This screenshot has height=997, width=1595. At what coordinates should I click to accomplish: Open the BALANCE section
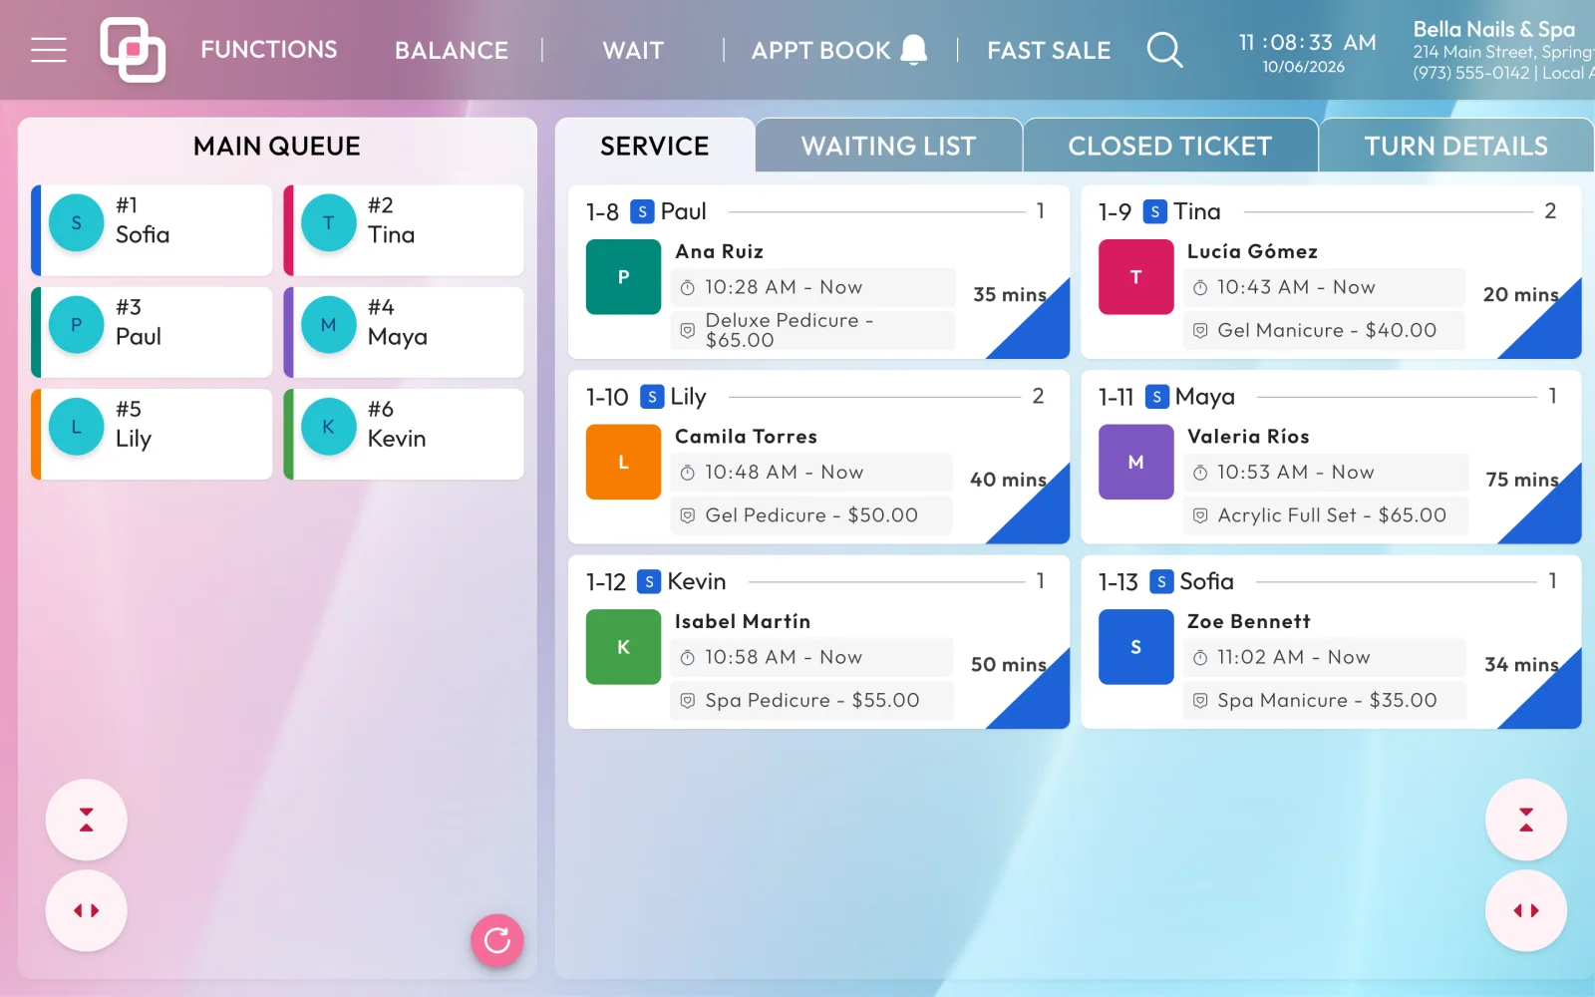[x=452, y=50]
